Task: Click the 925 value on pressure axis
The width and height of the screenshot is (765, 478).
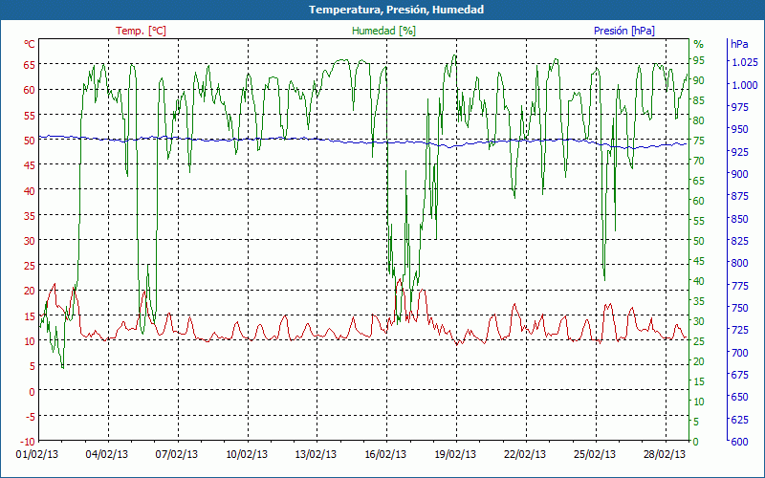Action: tap(739, 152)
